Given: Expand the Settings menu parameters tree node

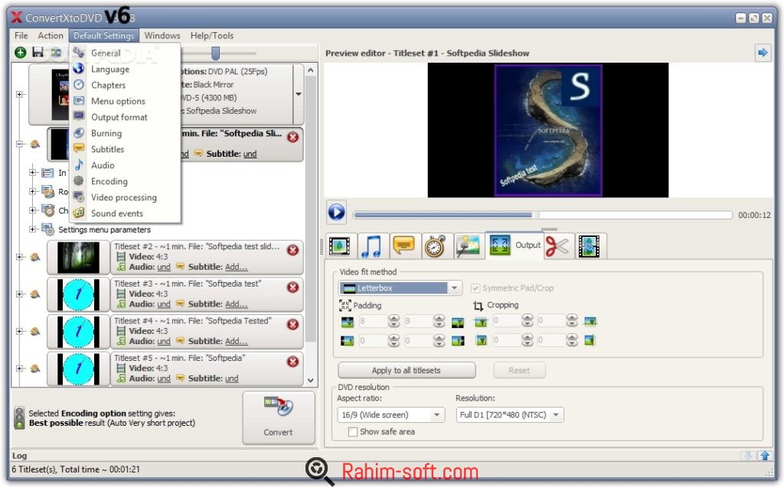Looking at the screenshot, I should 33,229.
